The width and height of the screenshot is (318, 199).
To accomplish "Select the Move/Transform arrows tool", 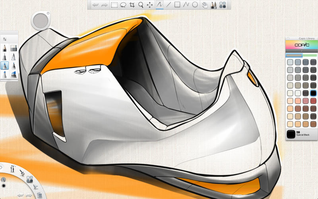I will [x=150, y=5].
